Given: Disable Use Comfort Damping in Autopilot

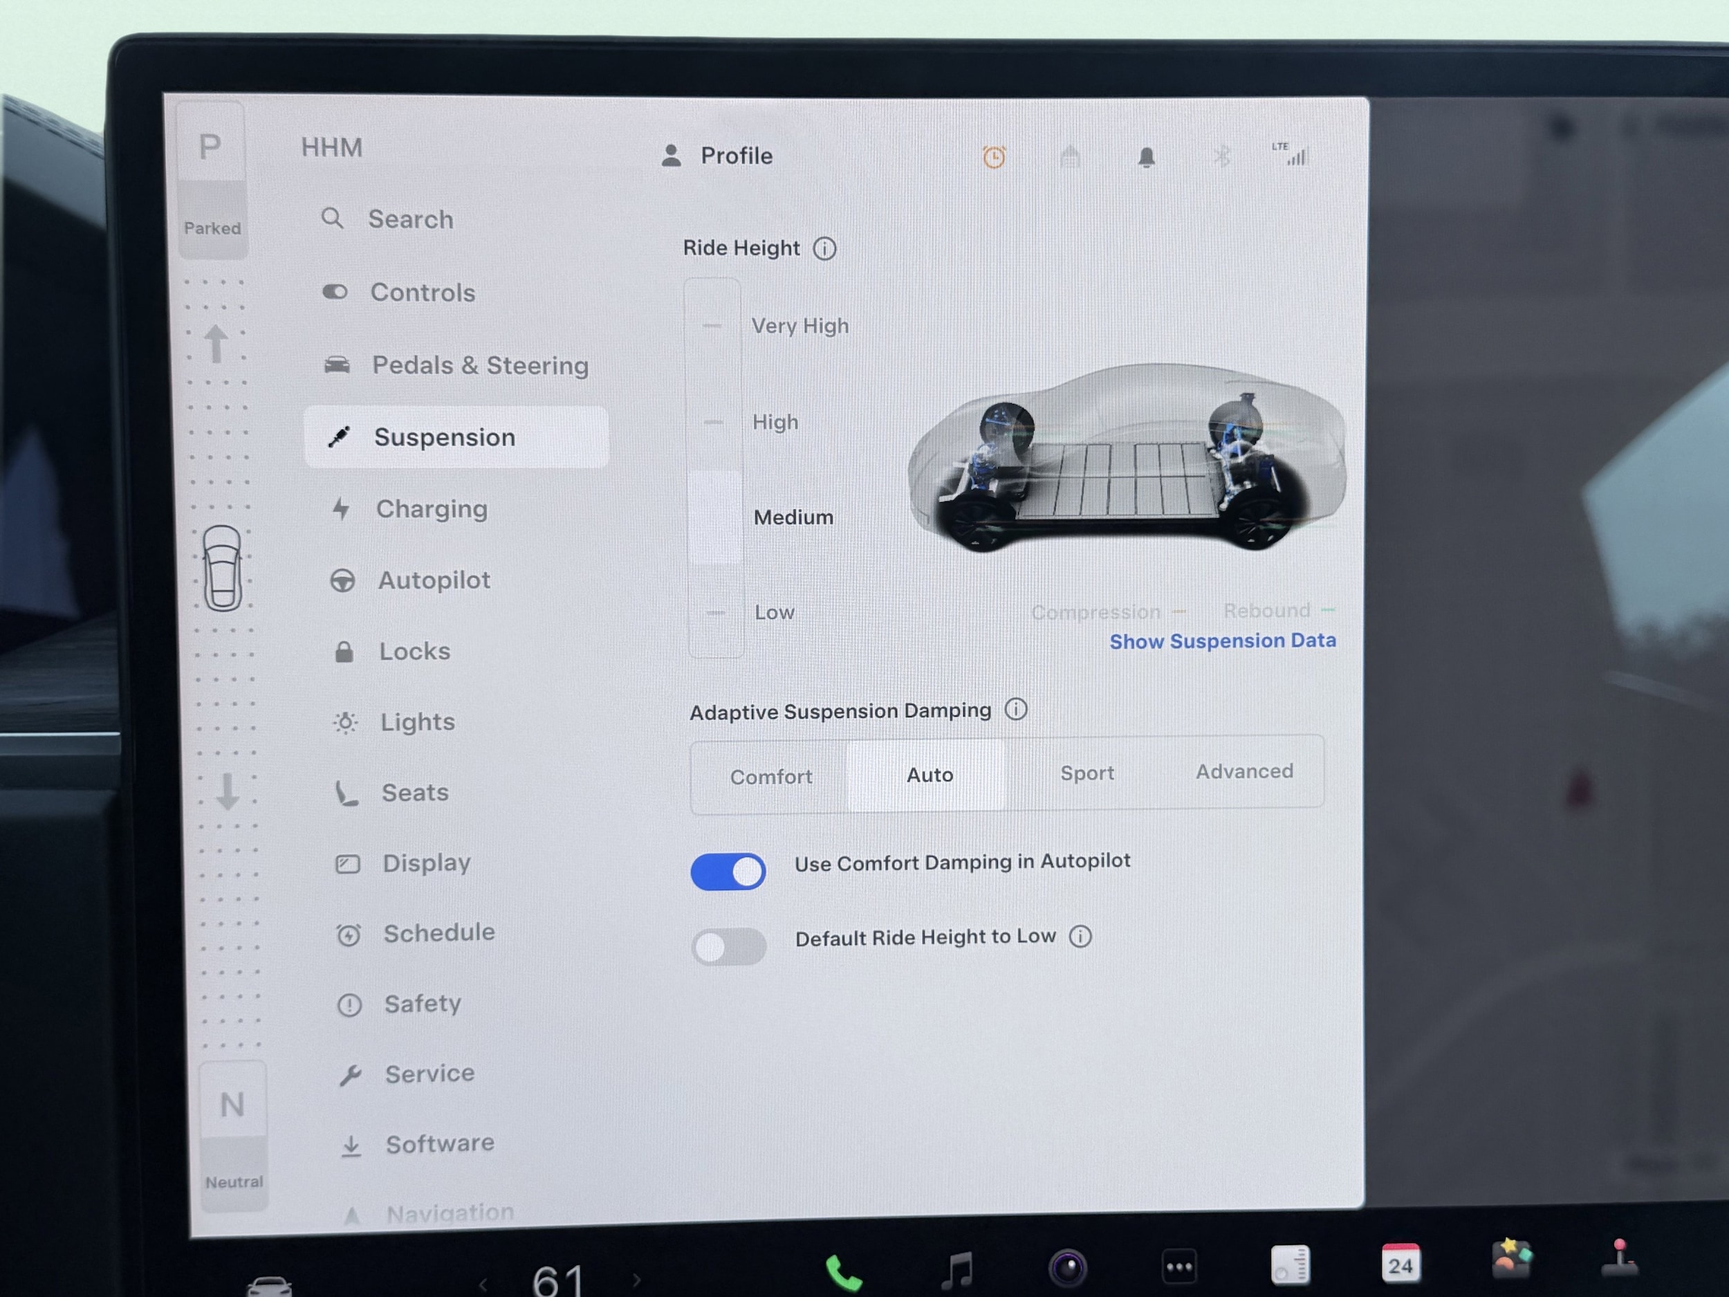Looking at the screenshot, I should (728, 872).
